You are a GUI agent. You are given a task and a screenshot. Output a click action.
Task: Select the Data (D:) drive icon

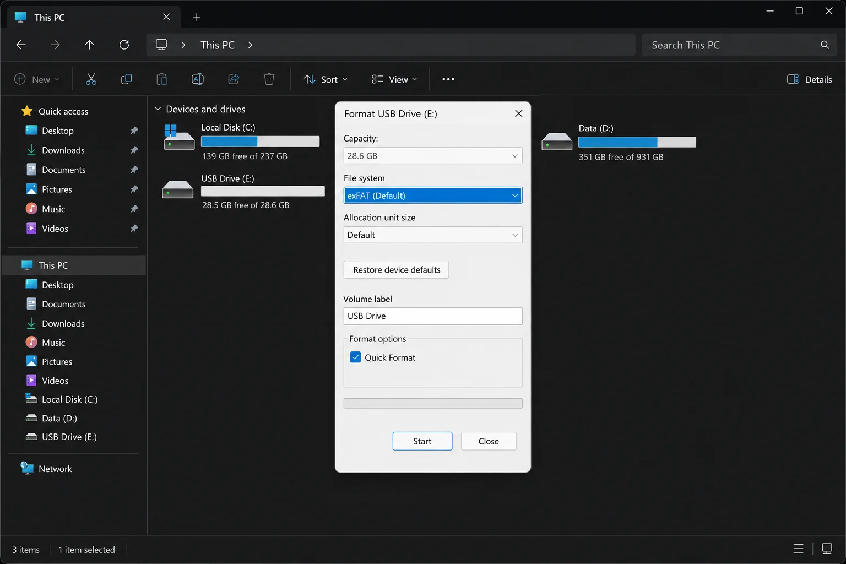coord(557,142)
